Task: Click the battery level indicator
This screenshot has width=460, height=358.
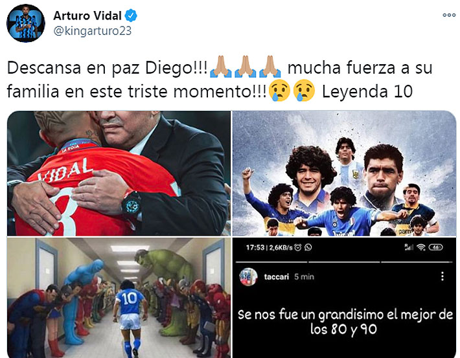Action: click(435, 247)
